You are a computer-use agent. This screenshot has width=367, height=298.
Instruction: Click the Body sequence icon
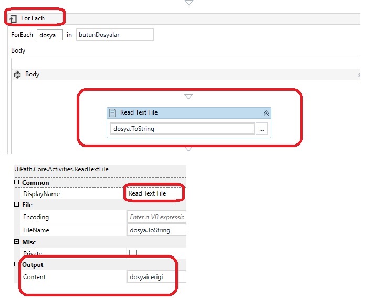coord(17,75)
